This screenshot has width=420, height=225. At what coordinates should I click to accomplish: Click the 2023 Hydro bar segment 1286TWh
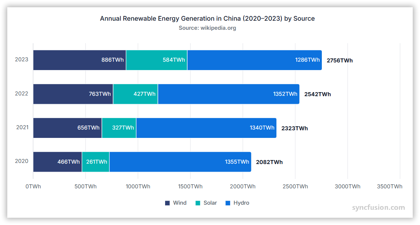(x=254, y=60)
